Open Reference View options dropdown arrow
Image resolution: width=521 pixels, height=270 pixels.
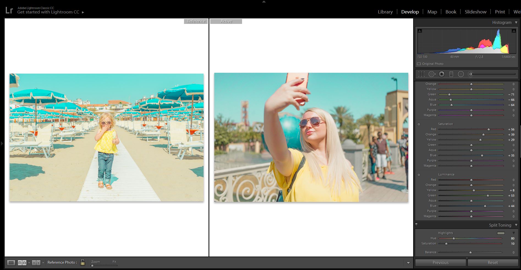click(x=29, y=263)
